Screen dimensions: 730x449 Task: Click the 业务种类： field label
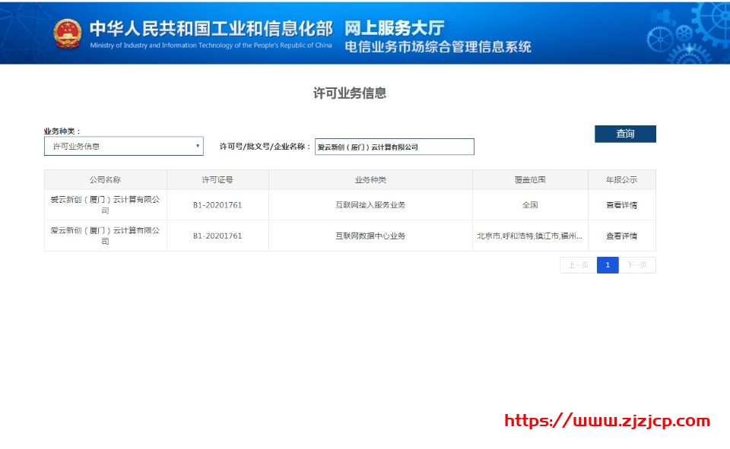coord(62,131)
